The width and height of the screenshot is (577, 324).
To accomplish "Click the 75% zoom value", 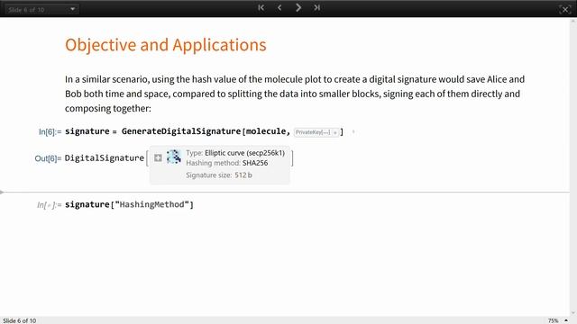I will point(553,320).
